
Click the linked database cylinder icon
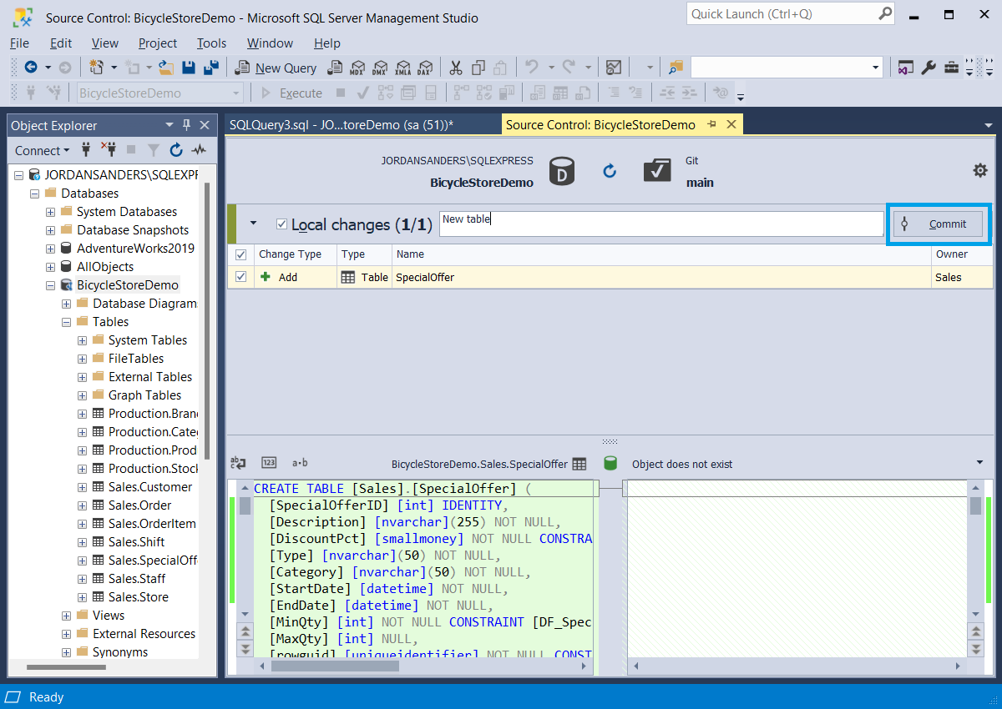point(562,171)
